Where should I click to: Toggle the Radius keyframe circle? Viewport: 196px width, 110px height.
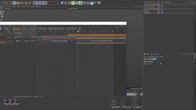tap(145, 64)
